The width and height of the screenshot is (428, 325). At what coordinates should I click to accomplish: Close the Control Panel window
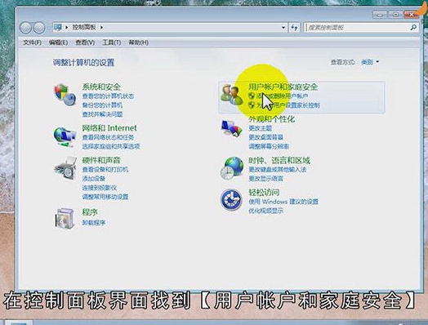pos(412,15)
